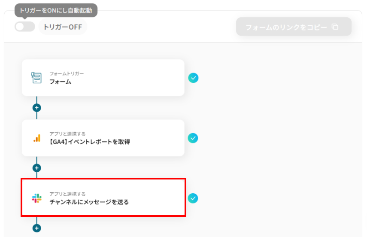Open 【GA4】イベントレポートを取得 step

tap(90, 142)
